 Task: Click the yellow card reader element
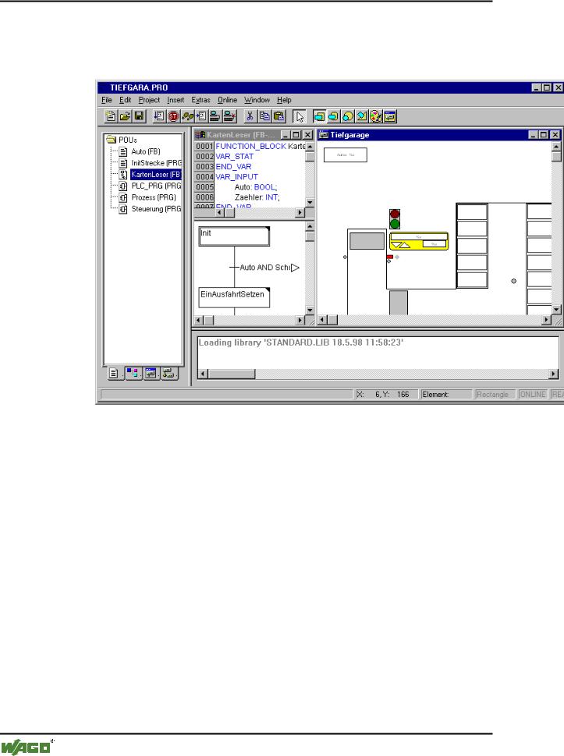point(419,241)
